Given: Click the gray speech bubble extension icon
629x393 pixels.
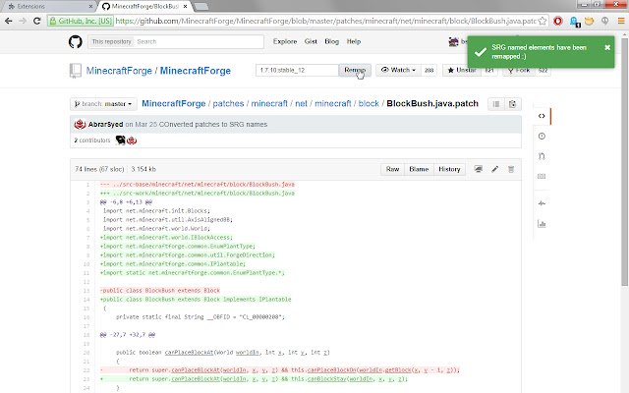Looking at the screenshot, I should tap(605, 21).
